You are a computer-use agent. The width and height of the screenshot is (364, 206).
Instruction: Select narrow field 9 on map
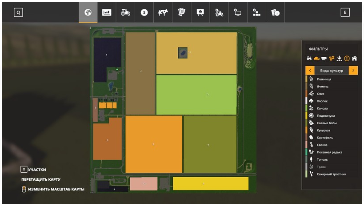coord(95,110)
